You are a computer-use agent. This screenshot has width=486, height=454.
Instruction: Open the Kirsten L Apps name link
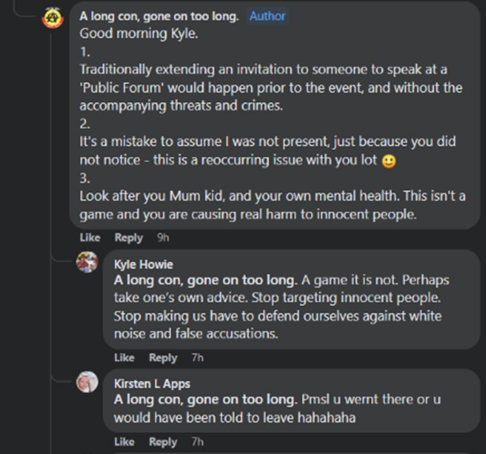pos(152,384)
